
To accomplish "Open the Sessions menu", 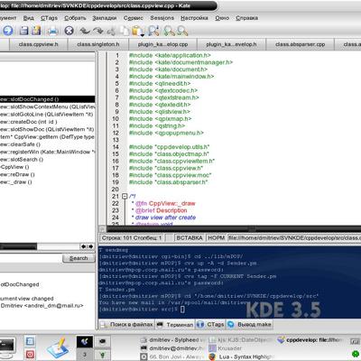I will tap(162, 18).
